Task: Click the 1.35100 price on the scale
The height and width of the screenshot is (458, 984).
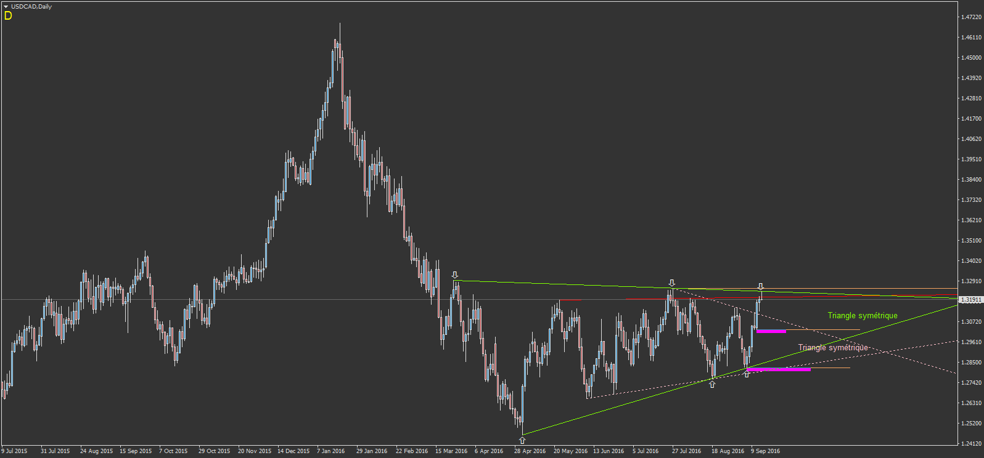Action: (x=971, y=241)
